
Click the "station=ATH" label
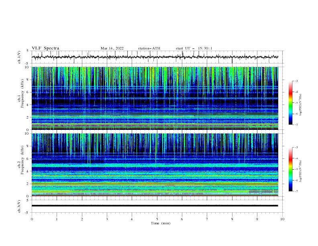149,48
